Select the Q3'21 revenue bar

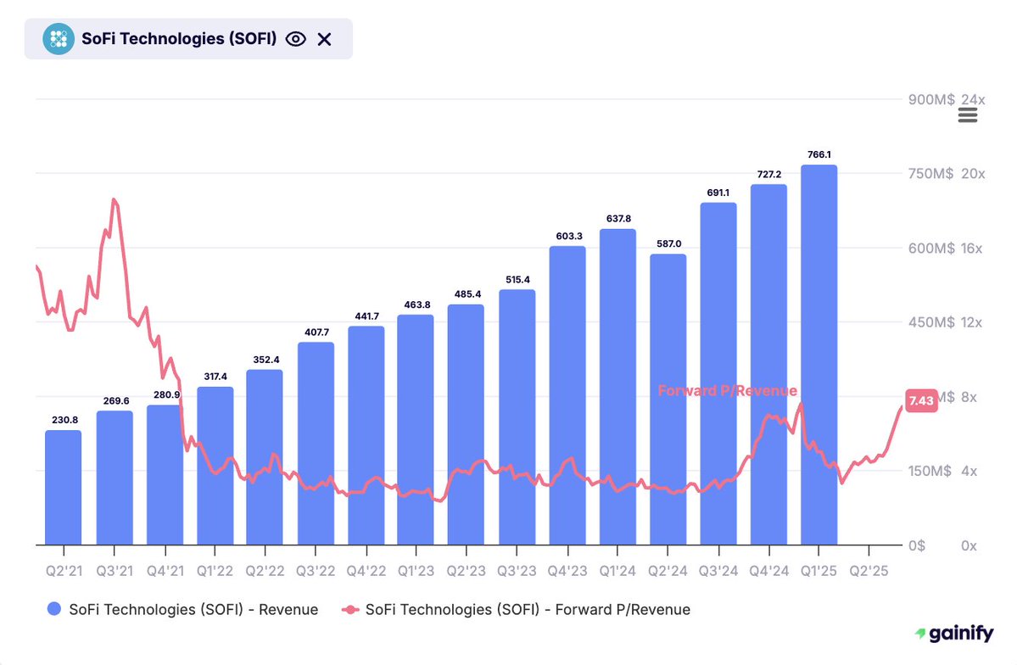[x=115, y=478]
